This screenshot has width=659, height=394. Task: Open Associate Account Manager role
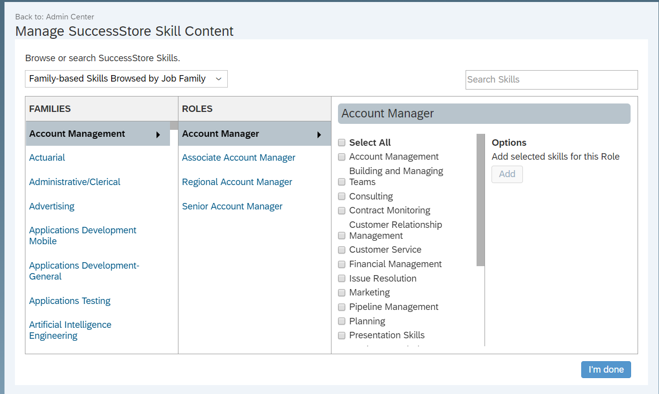239,158
